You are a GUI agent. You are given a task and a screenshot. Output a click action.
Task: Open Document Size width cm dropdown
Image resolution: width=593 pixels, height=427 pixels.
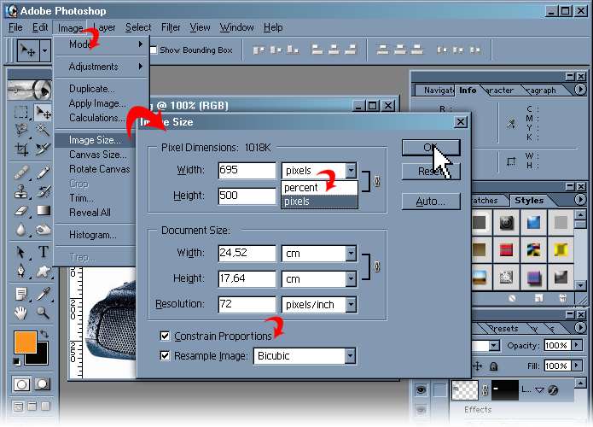click(351, 254)
